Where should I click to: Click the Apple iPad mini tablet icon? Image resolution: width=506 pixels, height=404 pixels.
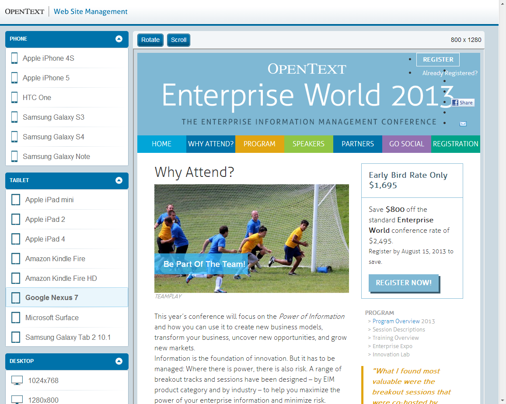(x=16, y=200)
